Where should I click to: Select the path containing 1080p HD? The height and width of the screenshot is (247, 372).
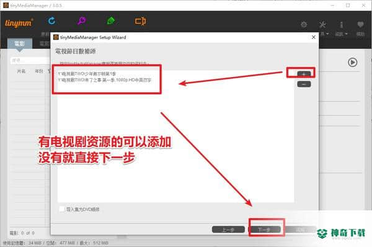click(105, 80)
